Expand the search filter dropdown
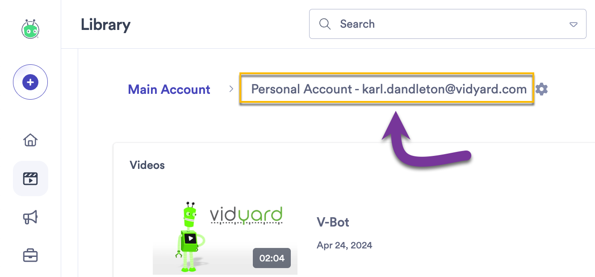Image resolution: width=595 pixels, height=277 pixels. tap(573, 25)
